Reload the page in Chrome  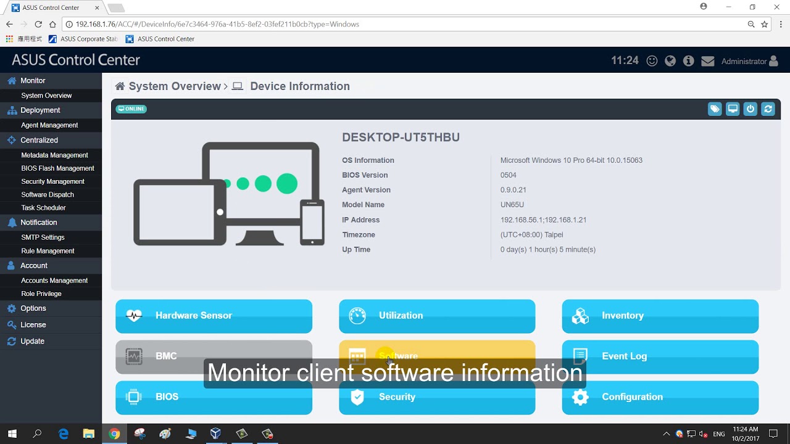tap(38, 24)
